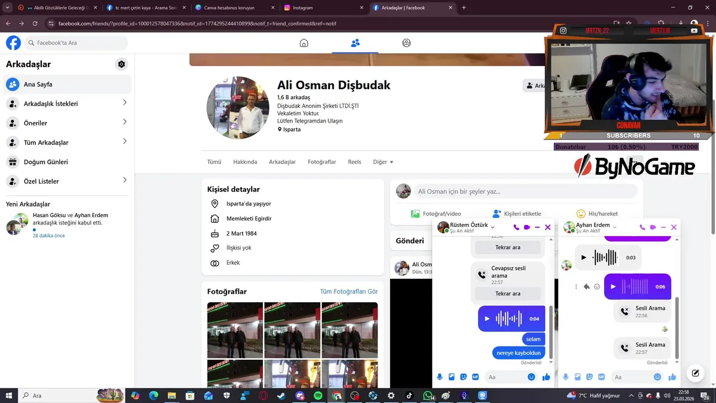The height and width of the screenshot is (403, 716).
Task: Select Ana Sayfa in friends sidebar
Action: 67,85
